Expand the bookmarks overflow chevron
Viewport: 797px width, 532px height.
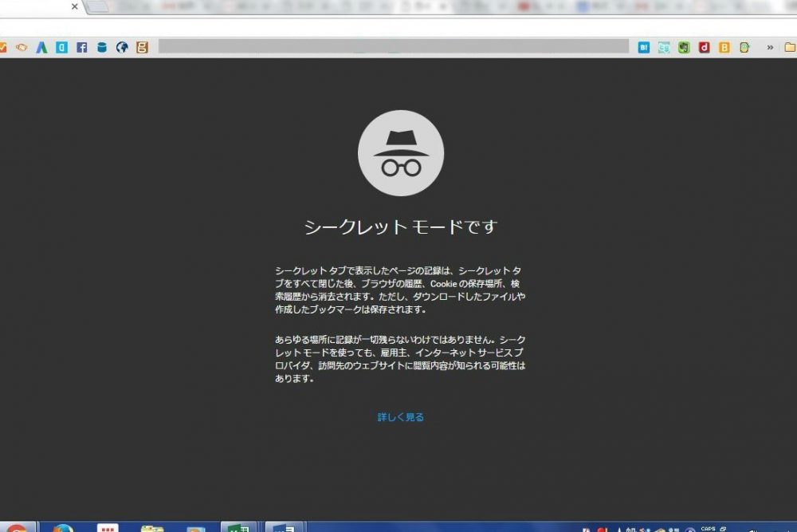pos(770,47)
